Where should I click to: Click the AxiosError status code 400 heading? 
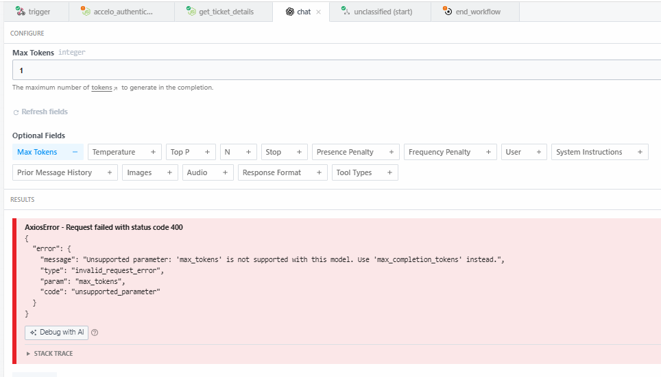[x=104, y=227]
